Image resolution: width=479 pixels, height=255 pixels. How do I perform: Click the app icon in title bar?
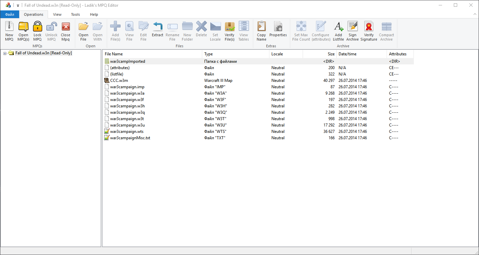pyautogui.click(x=8, y=5)
